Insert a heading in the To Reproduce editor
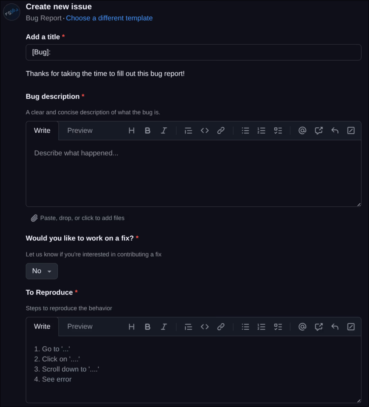369x407 pixels. (131, 327)
